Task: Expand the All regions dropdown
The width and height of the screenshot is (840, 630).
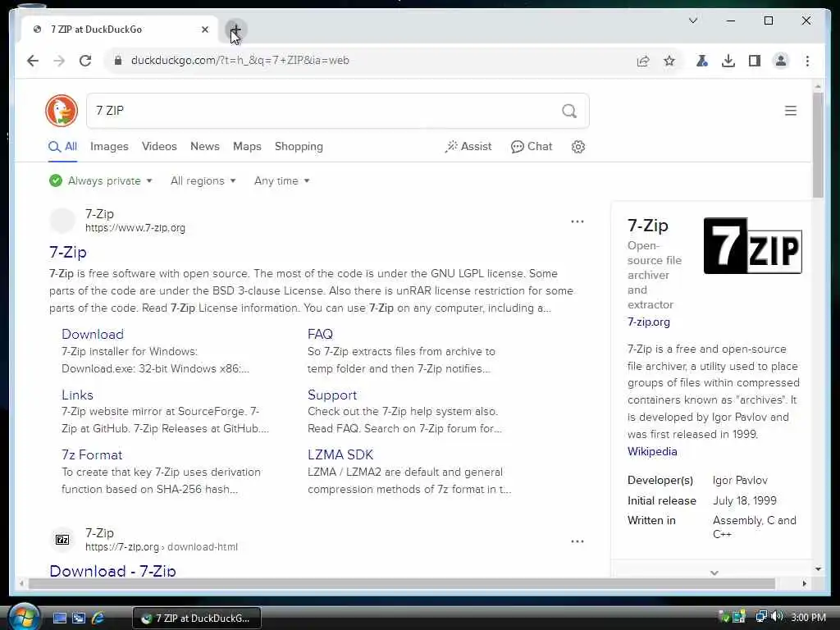Action: pos(203,181)
